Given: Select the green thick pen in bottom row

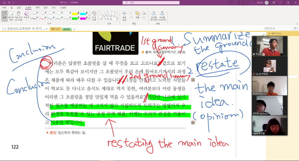Looking at the screenshot, I should click(x=59, y=18).
